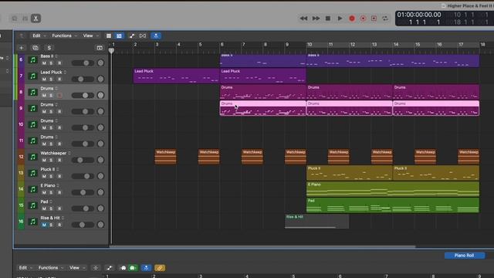Viewport: 494px width, 278px height.
Task: Adjust Rise & Hit volume slider
Action: pos(83,225)
